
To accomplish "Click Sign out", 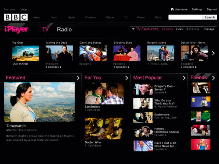I will [212, 9].
